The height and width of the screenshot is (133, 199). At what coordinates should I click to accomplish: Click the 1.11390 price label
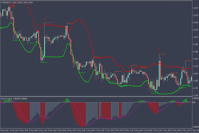[196, 95]
